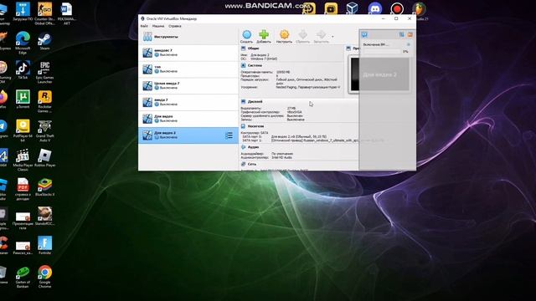Open uTorrent desktop shortcut
This screenshot has height=301, width=536.
pos(23,99)
